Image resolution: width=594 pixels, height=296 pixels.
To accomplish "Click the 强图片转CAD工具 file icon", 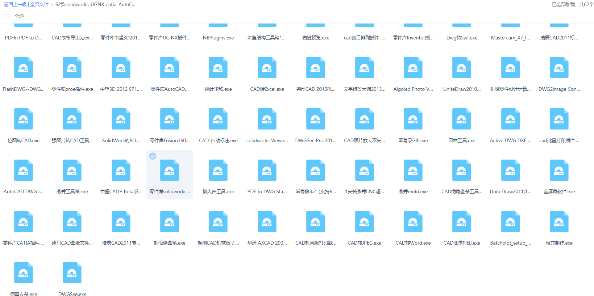I will point(72,119).
